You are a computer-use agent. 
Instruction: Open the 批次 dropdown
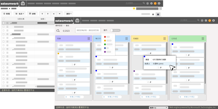click(x=20, y=13)
